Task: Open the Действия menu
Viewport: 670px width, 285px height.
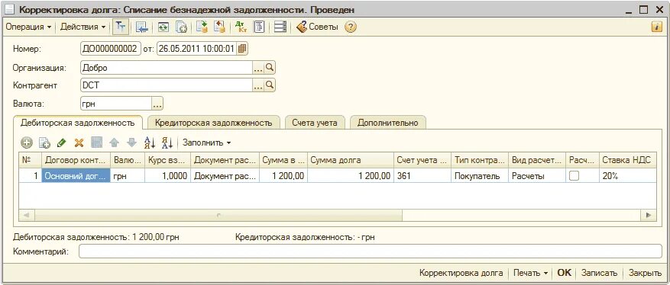Action: [83, 27]
